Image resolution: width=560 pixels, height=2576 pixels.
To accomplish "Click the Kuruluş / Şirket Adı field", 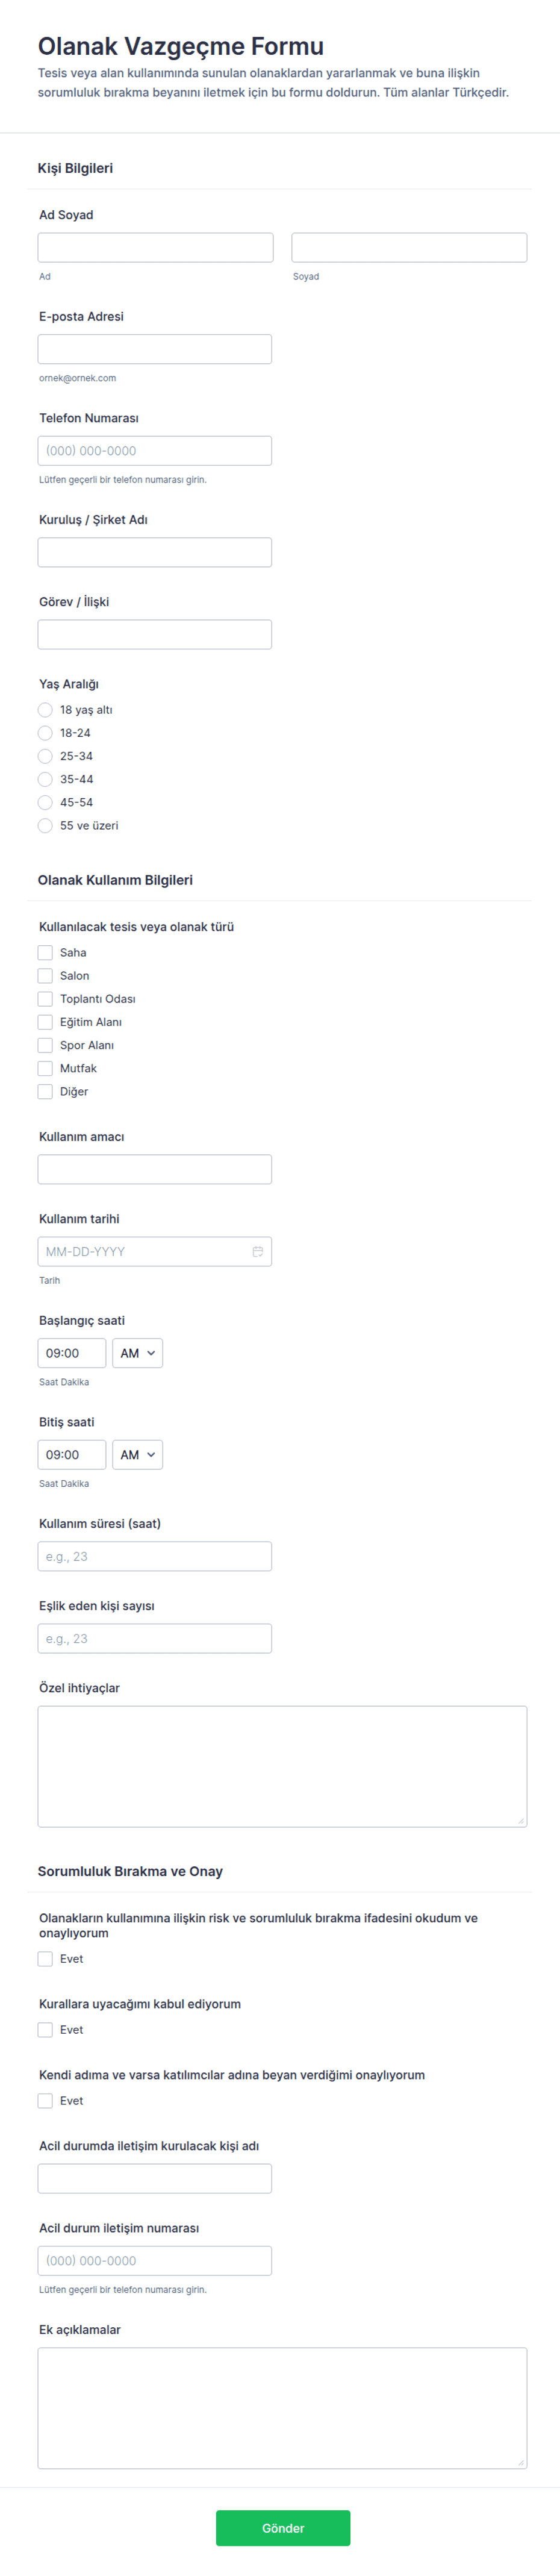I will tap(155, 552).
